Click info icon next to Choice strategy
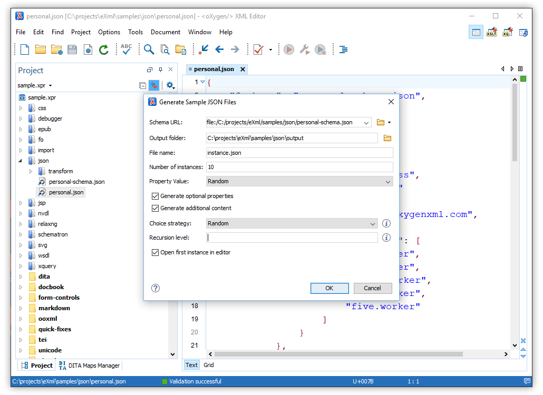543x395 pixels. coord(386,223)
